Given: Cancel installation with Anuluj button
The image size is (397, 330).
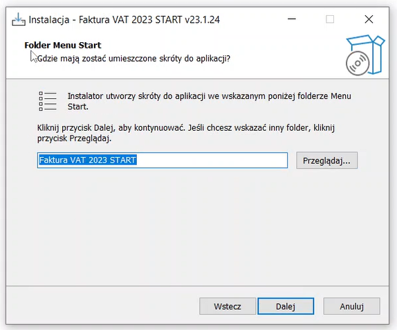Looking at the screenshot, I should (x=351, y=306).
